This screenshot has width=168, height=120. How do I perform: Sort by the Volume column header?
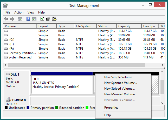tap(20, 26)
